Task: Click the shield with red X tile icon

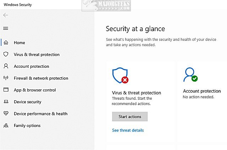Action: pyautogui.click(x=120, y=76)
